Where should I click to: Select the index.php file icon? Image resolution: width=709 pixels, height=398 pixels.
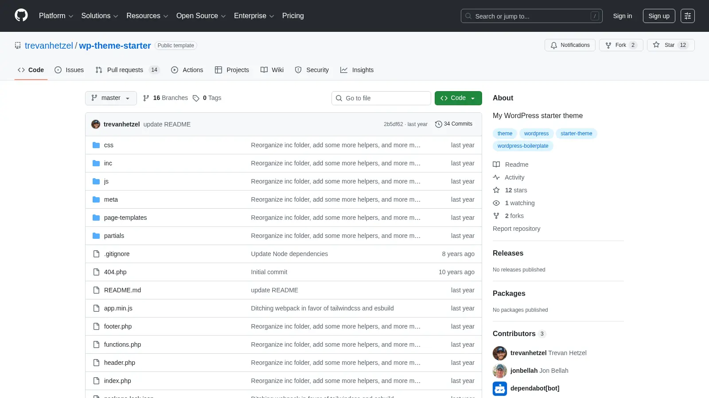coord(96,381)
